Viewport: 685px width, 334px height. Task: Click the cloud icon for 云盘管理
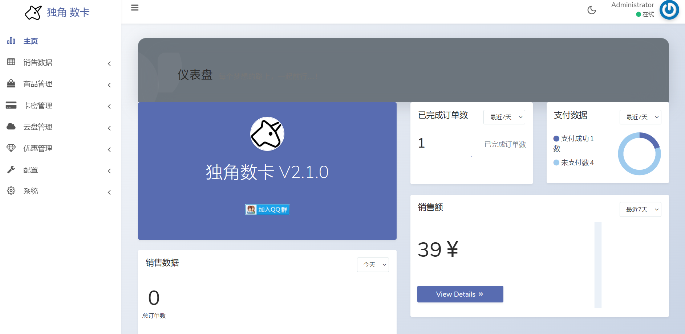11,127
